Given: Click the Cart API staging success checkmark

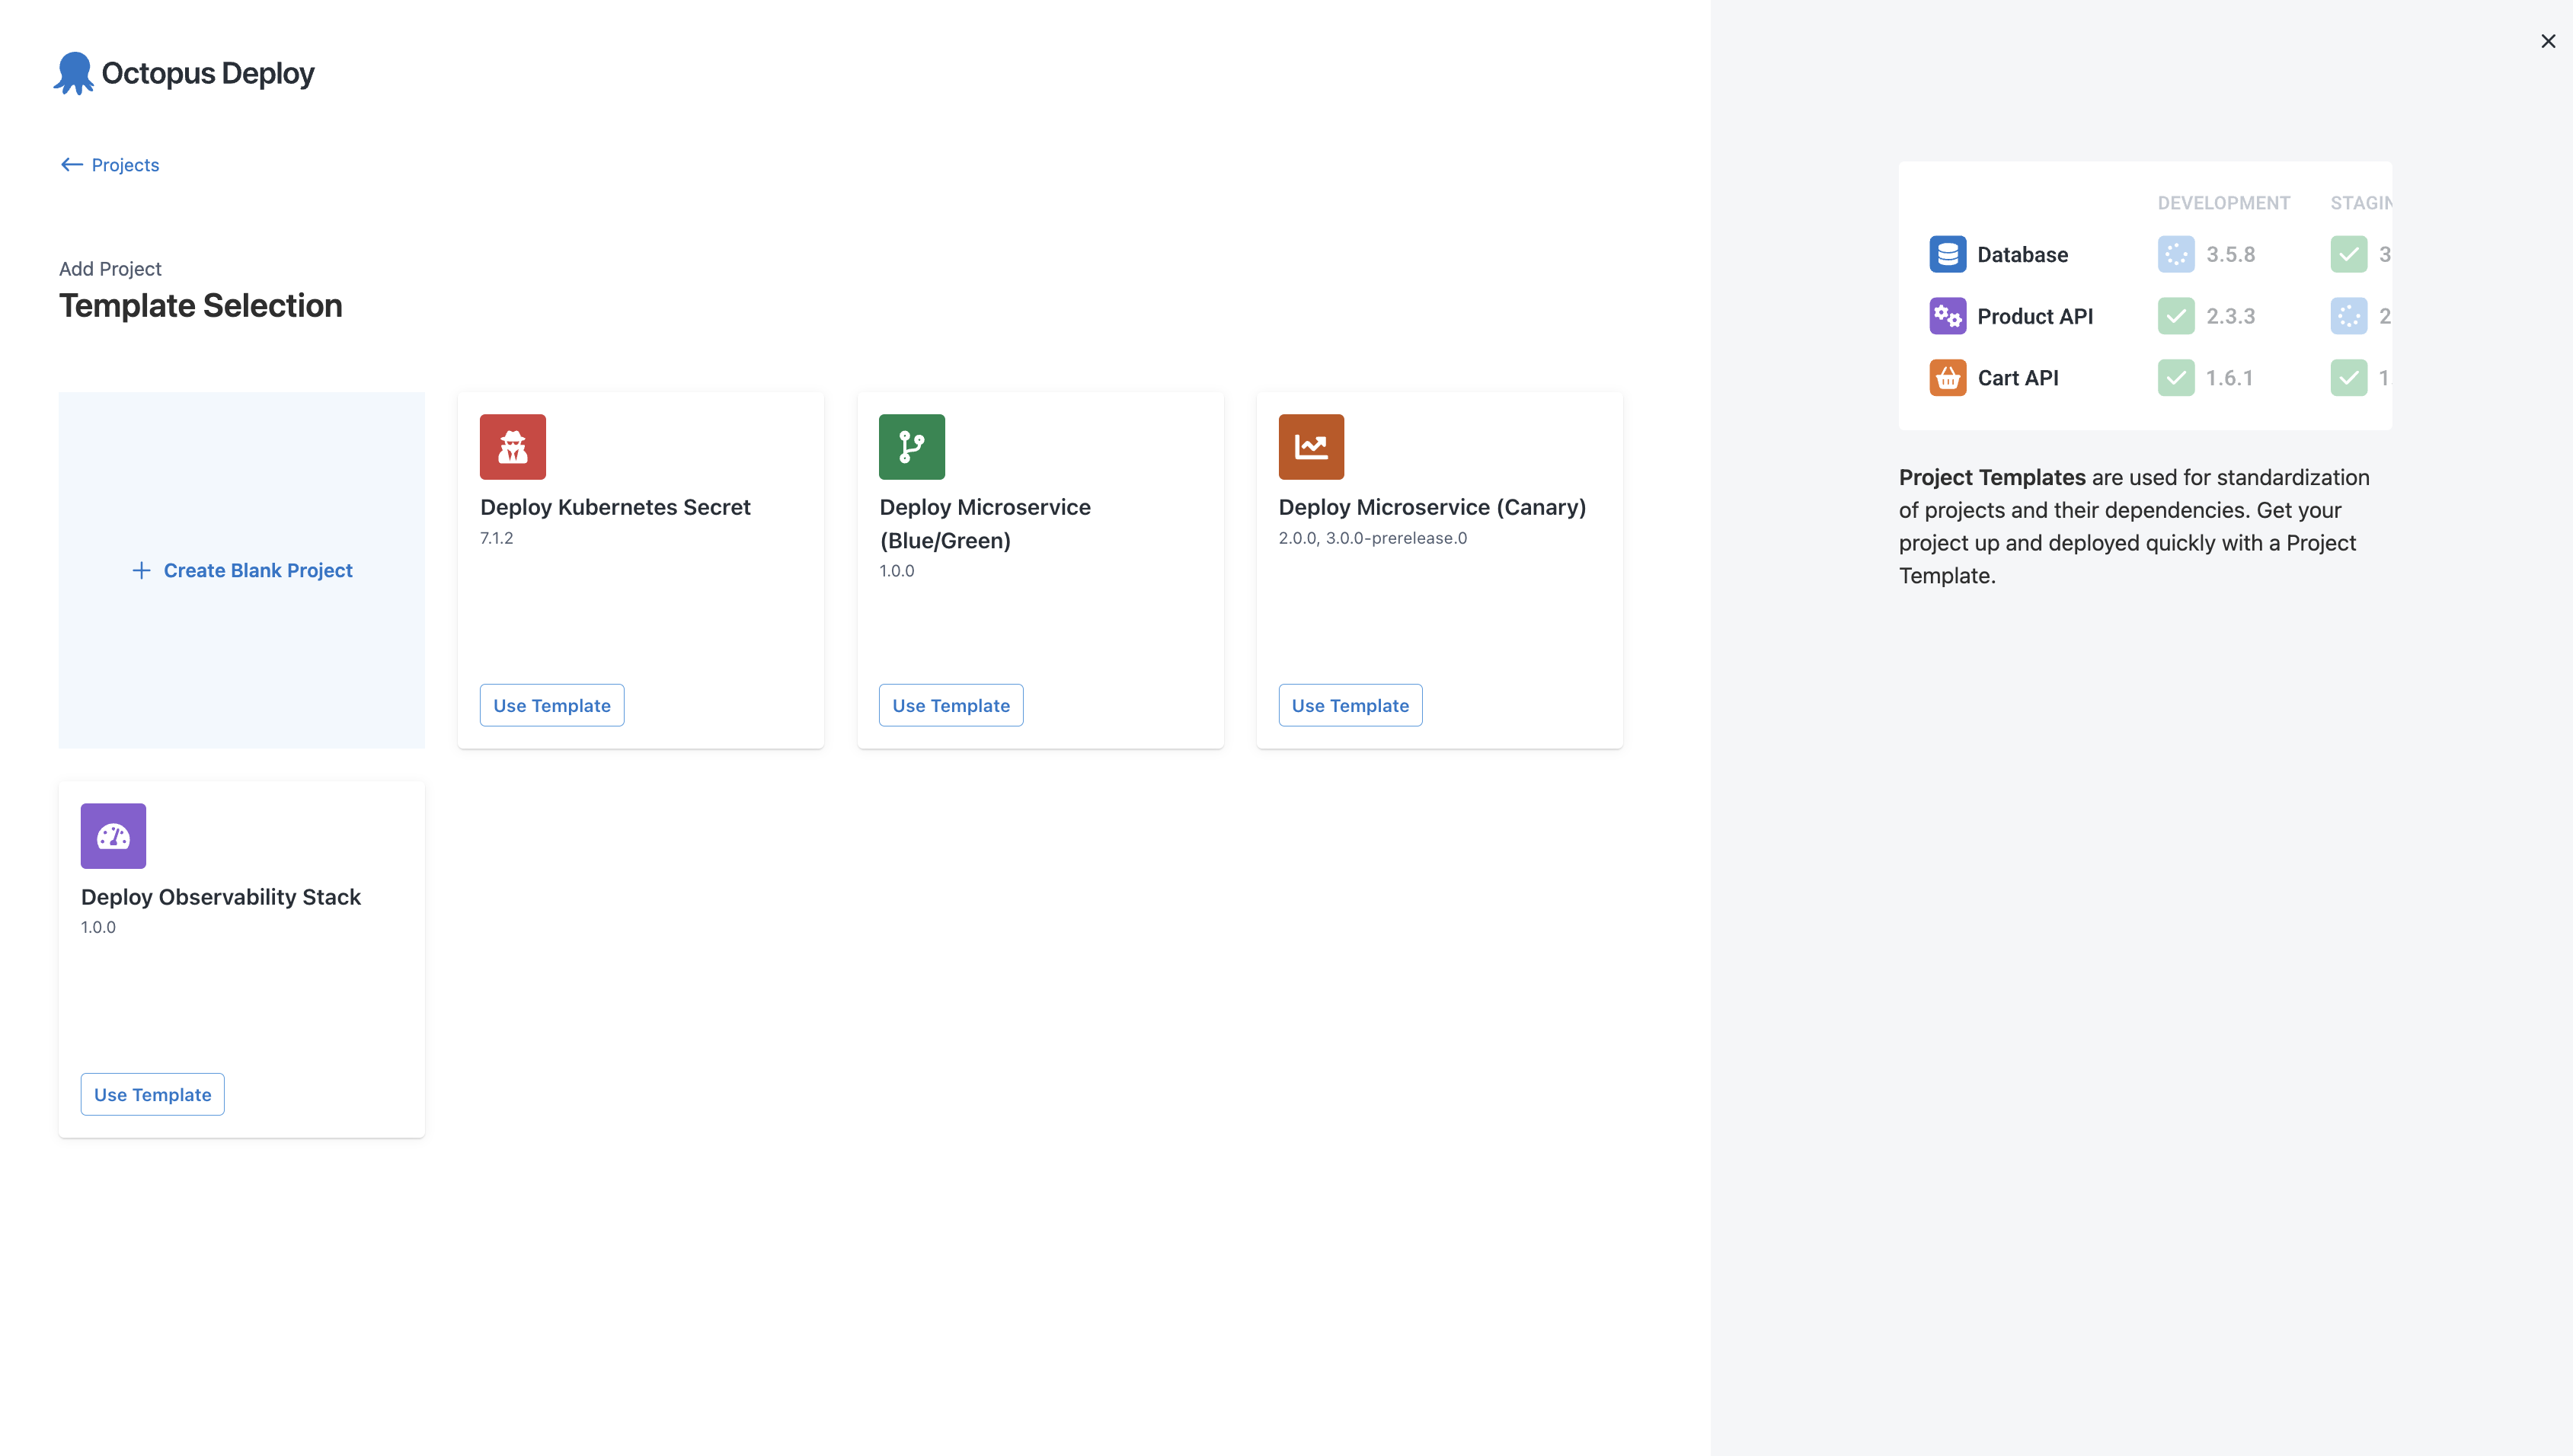Looking at the screenshot, I should click(2350, 377).
